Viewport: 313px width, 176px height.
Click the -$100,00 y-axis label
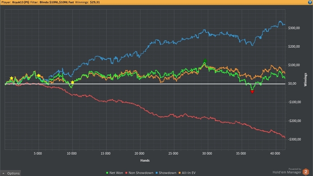[294, 102]
